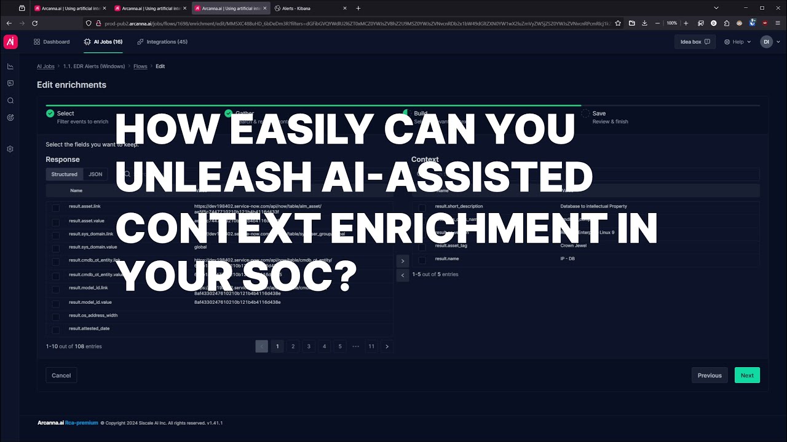Follow the AI Jobs breadcrumb link

45,66
